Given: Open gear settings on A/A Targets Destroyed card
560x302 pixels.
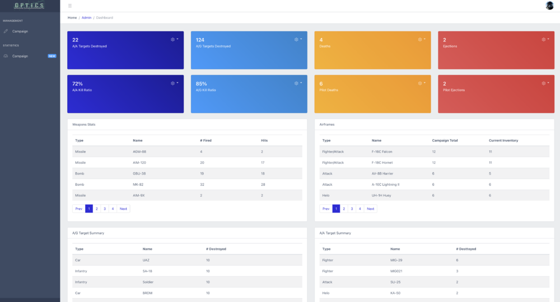Looking at the screenshot, I should point(174,40).
